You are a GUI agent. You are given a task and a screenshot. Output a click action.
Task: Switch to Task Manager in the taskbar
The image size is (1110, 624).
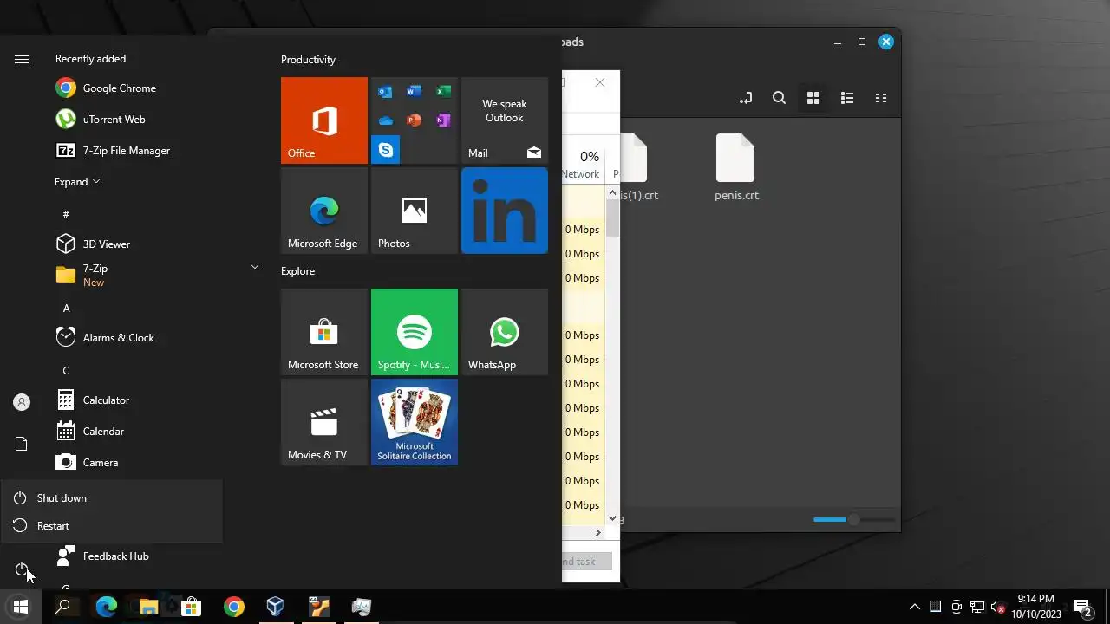tap(361, 607)
